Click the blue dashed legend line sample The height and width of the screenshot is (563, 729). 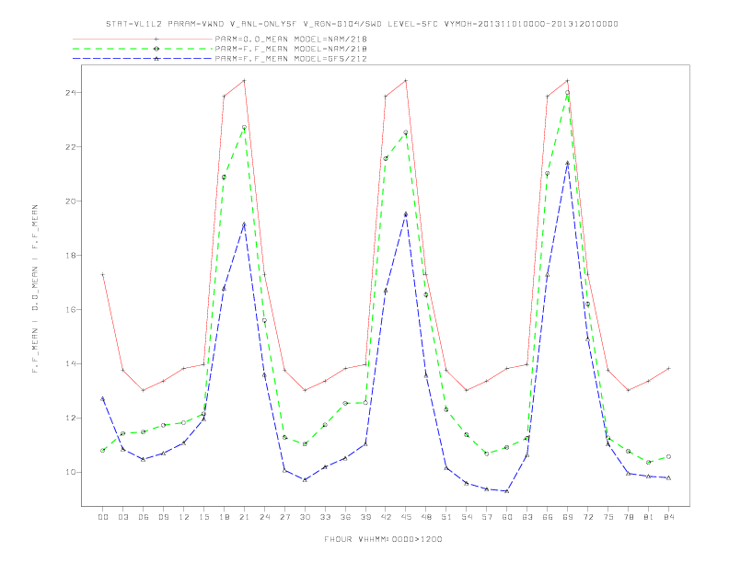(x=143, y=59)
